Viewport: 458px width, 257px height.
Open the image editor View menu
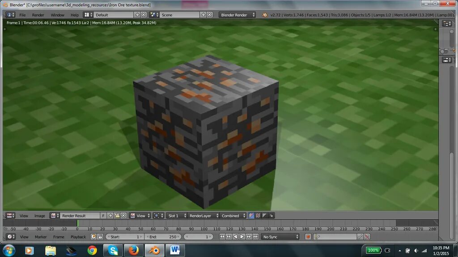click(x=24, y=216)
